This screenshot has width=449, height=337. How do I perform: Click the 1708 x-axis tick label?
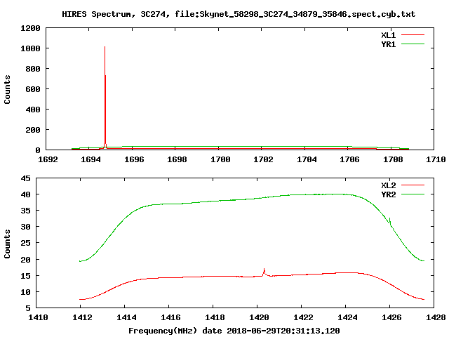point(393,159)
